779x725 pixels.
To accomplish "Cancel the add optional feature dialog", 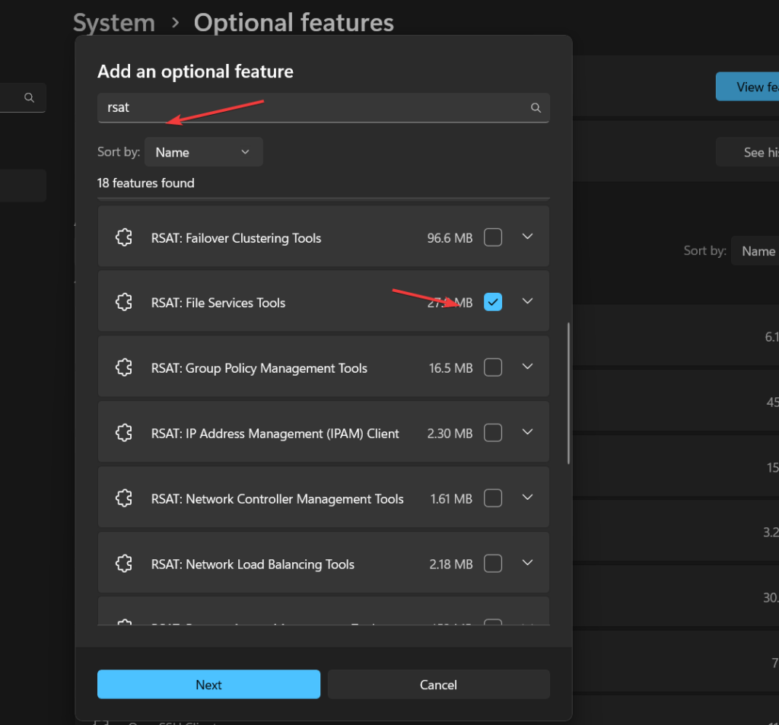I will point(438,685).
